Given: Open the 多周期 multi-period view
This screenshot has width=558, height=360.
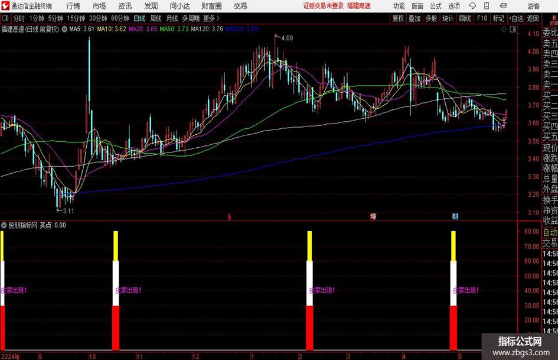Looking at the screenshot, I should (x=191, y=18).
